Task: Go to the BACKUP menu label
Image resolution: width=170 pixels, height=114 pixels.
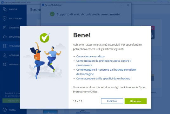Action: pyautogui.click(x=13, y=9)
